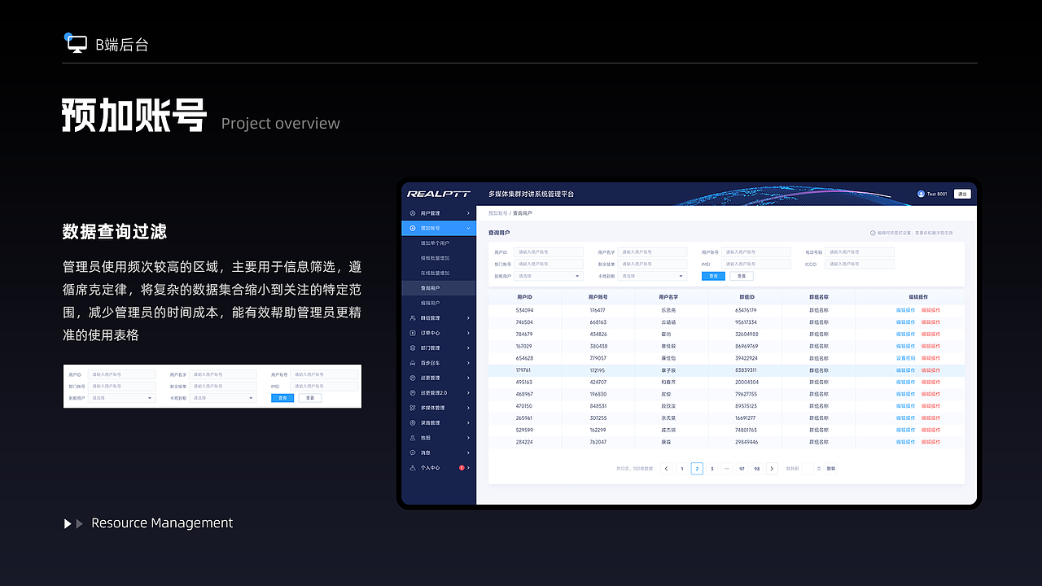Open 在线批量增加 submenu item

[439, 273]
